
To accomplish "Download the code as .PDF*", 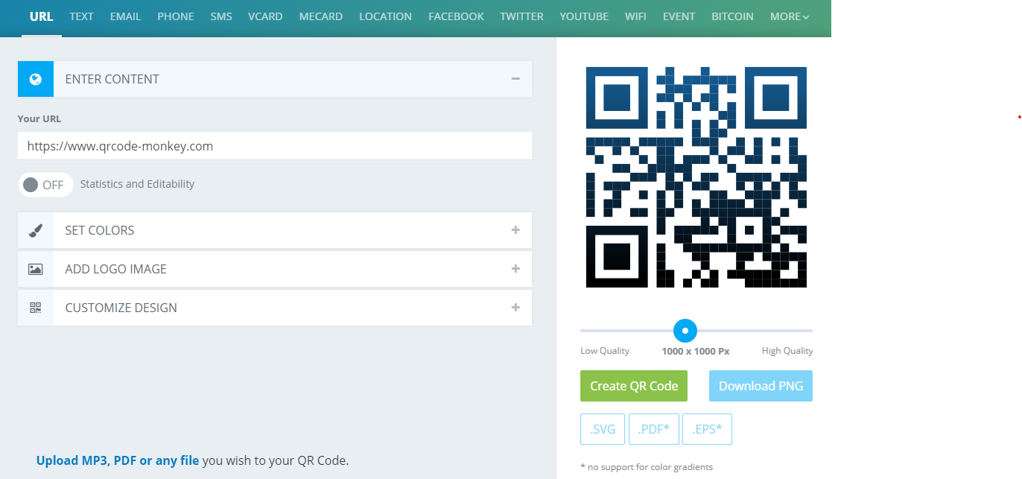I will (x=654, y=429).
